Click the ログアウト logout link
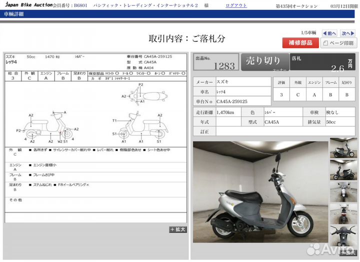Image resolution: width=360 pixels, height=262 pixels. [236, 5]
